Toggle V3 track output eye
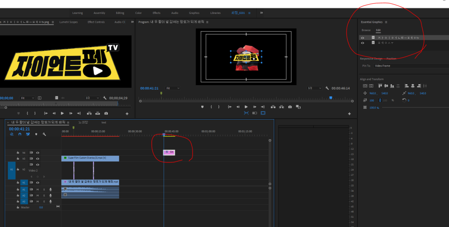 coord(38,159)
